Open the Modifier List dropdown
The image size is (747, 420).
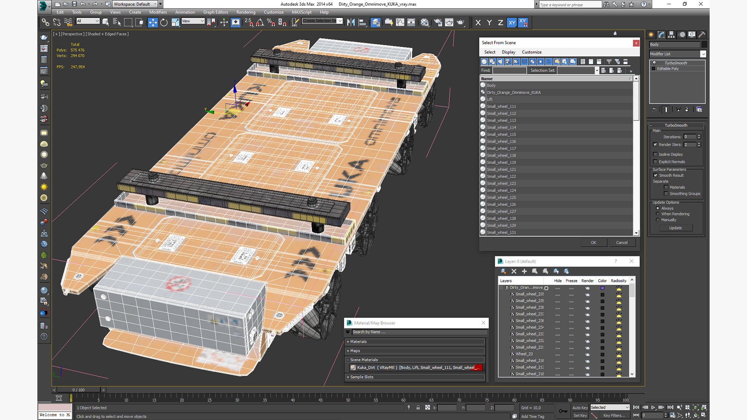click(703, 54)
